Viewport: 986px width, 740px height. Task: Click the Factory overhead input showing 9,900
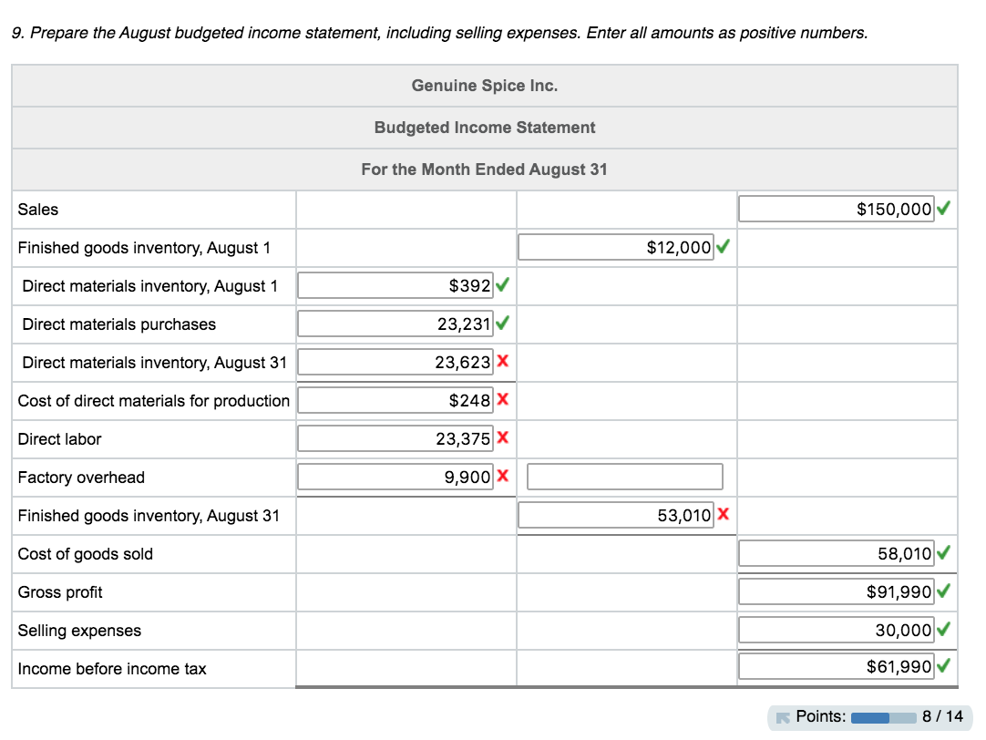pos(395,478)
